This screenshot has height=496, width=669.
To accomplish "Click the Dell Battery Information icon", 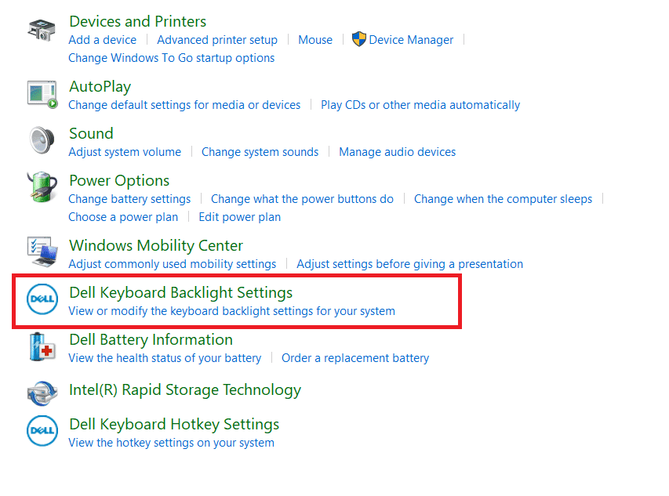I will (x=42, y=347).
